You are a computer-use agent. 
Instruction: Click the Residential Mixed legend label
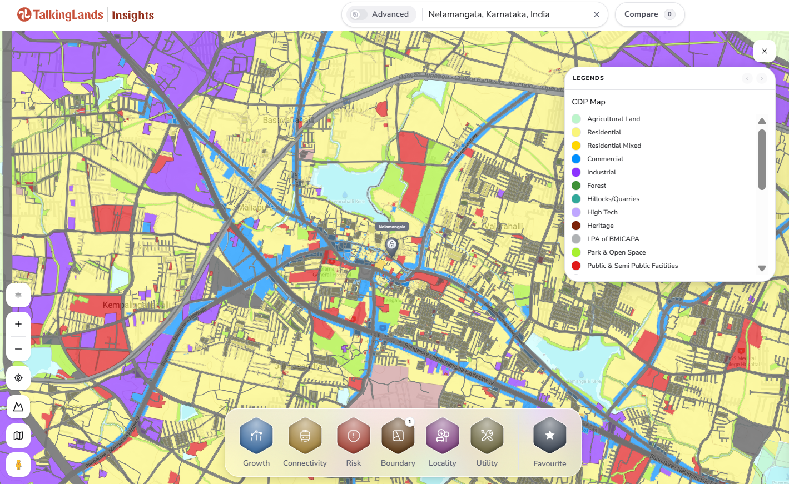tap(614, 146)
